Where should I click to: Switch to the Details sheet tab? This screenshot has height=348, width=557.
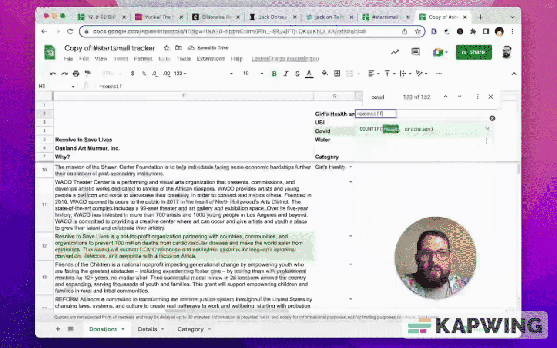click(x=151, y=329)
